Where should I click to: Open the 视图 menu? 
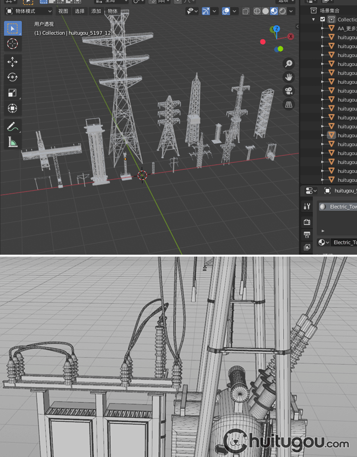63,11
